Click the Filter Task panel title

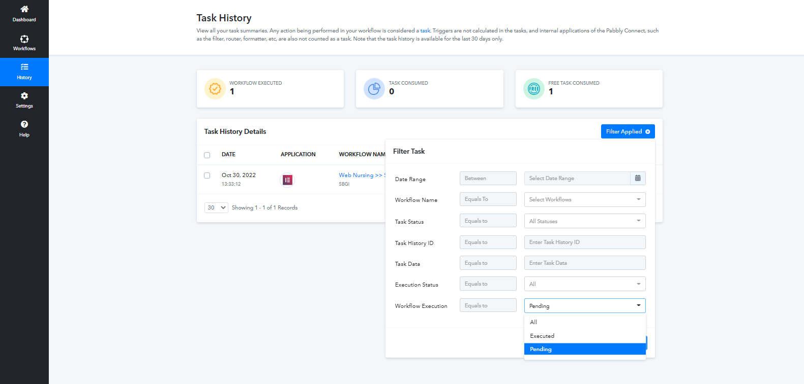[x=409, y=151]
